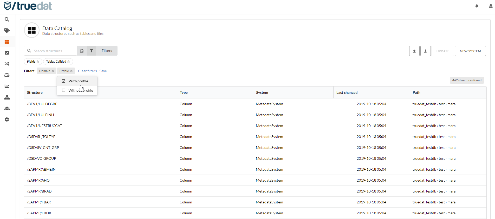
Task: Open the settings gear in sidebar
Action: pyautogui.click(x=7, y=120)
